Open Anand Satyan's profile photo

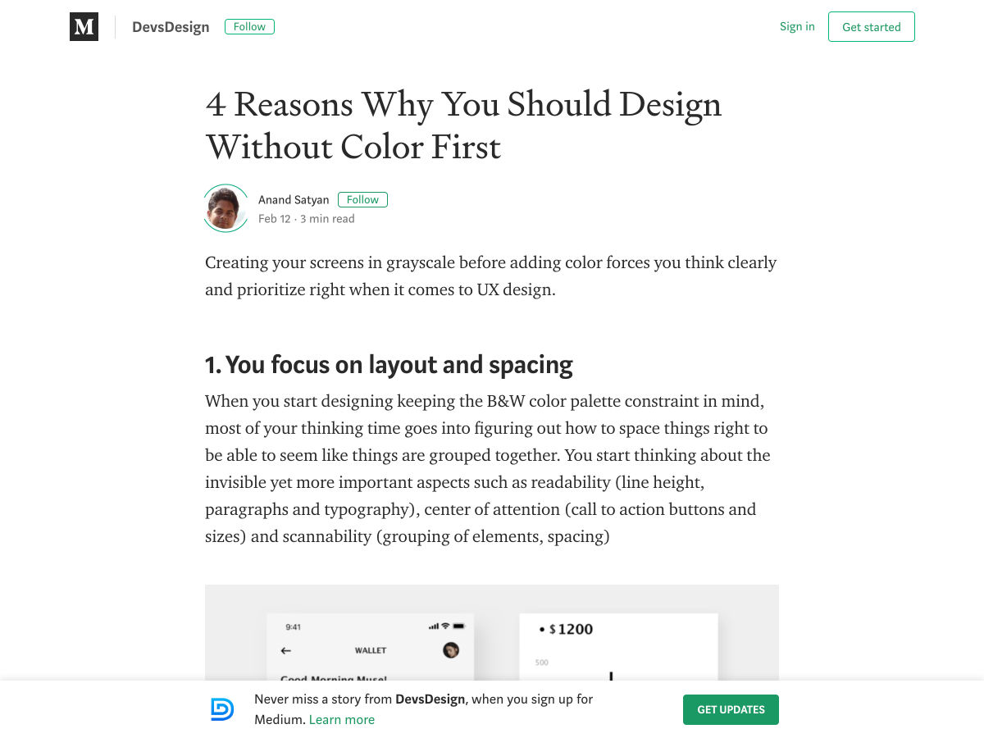point(225,208)
